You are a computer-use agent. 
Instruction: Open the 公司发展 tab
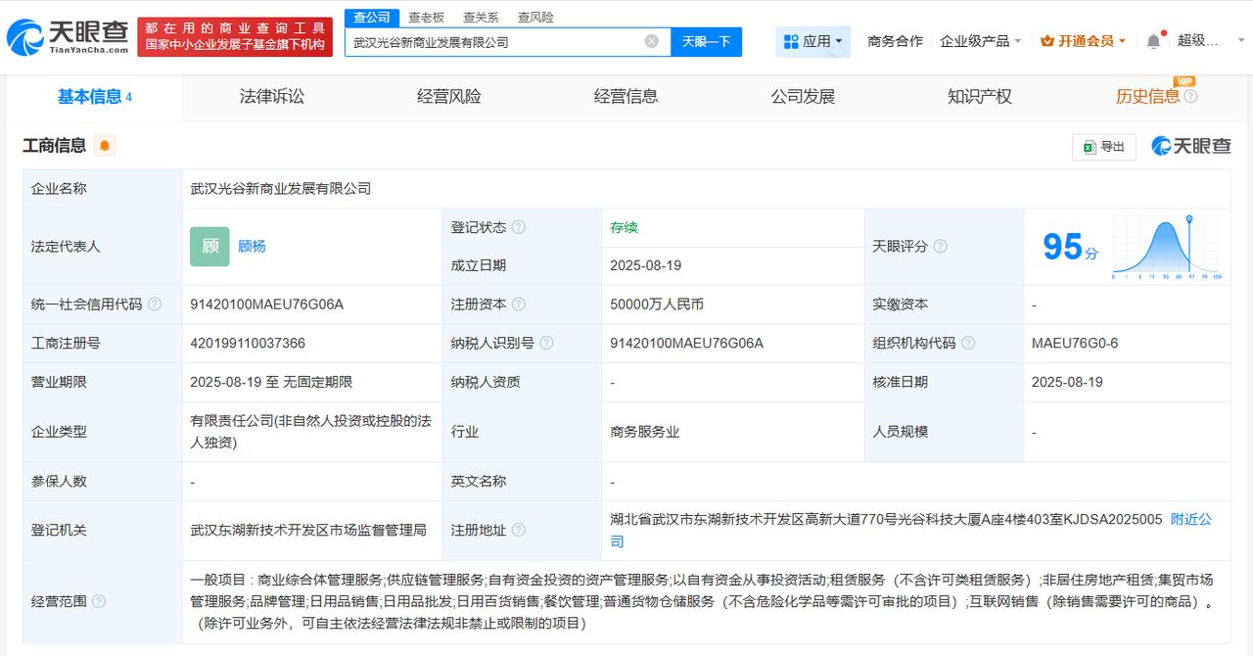(x=803, y=96)
